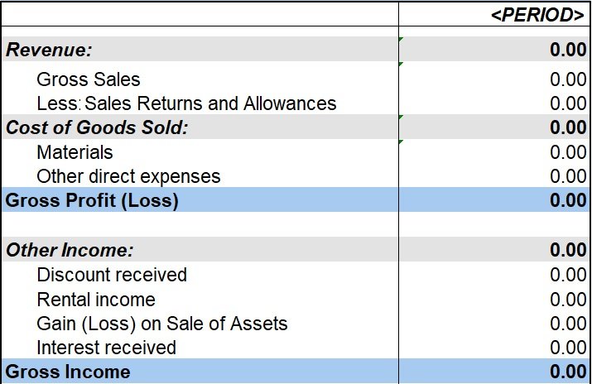The image size is (592, 384).
Task: Click the Rental income amount cell
Action: click(x=494, y=299)
